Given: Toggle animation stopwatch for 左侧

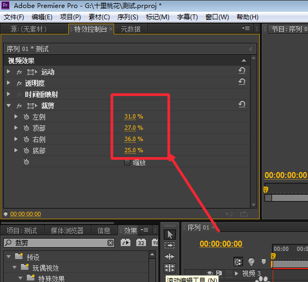Looking at the screenshot, I should [26, 117].
